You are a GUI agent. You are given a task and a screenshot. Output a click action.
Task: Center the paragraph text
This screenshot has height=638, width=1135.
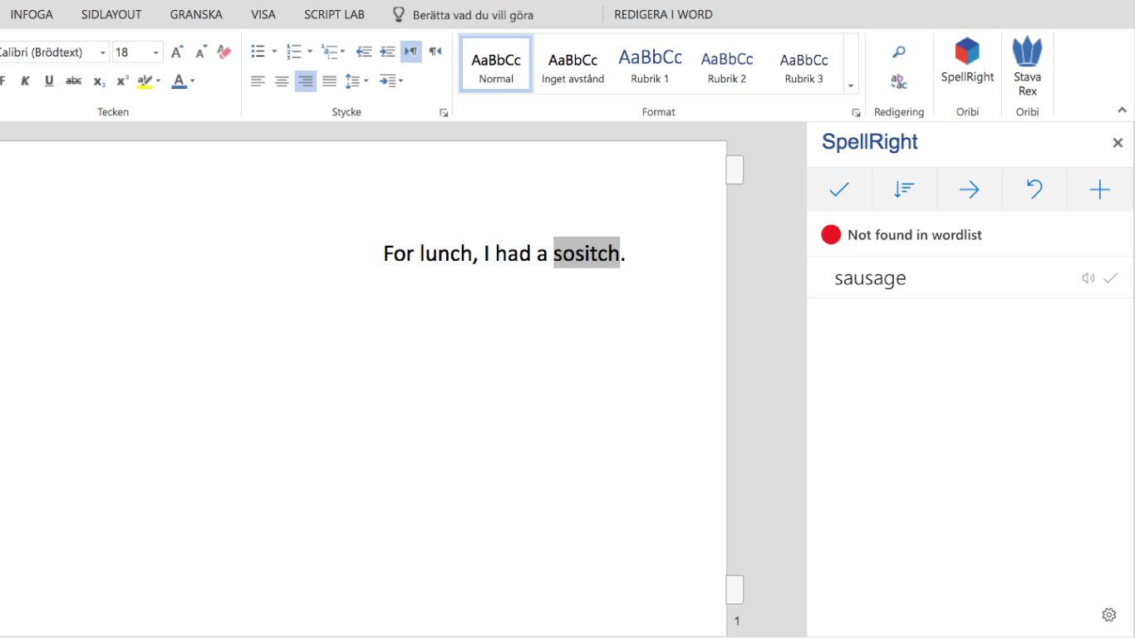(x=282, y=81)
